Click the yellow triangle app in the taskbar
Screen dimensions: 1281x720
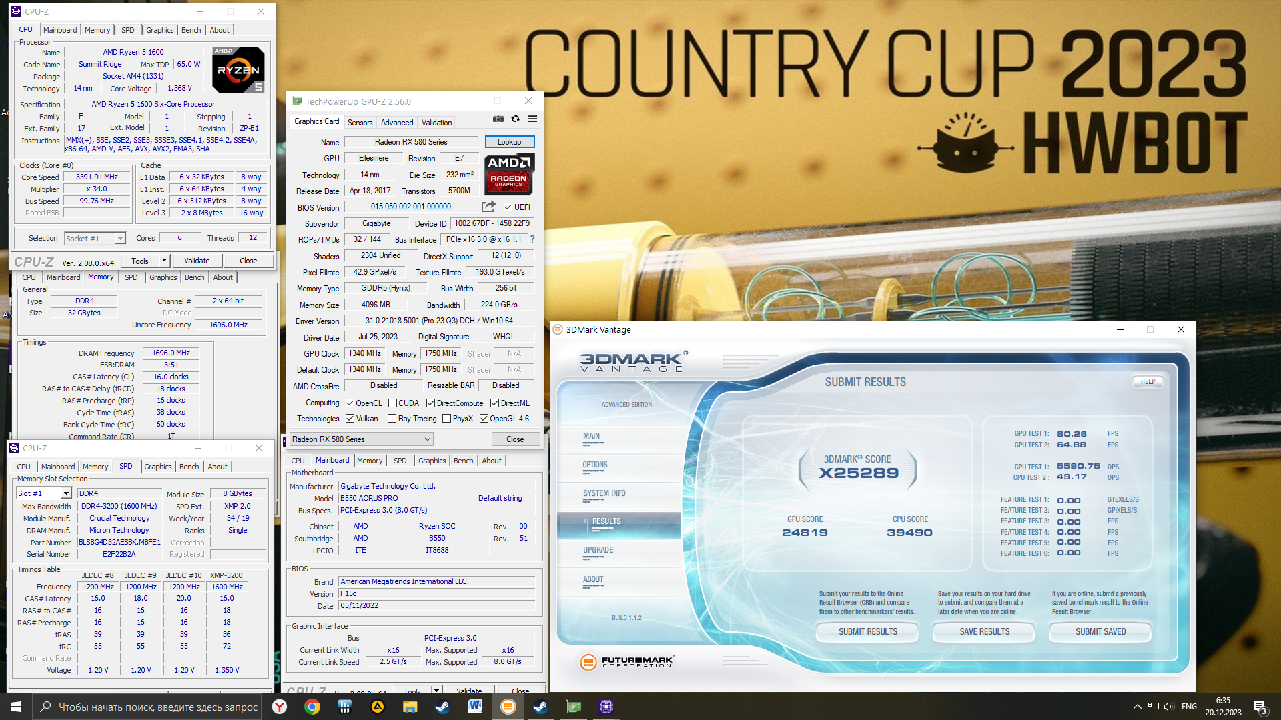coord(377,707)
